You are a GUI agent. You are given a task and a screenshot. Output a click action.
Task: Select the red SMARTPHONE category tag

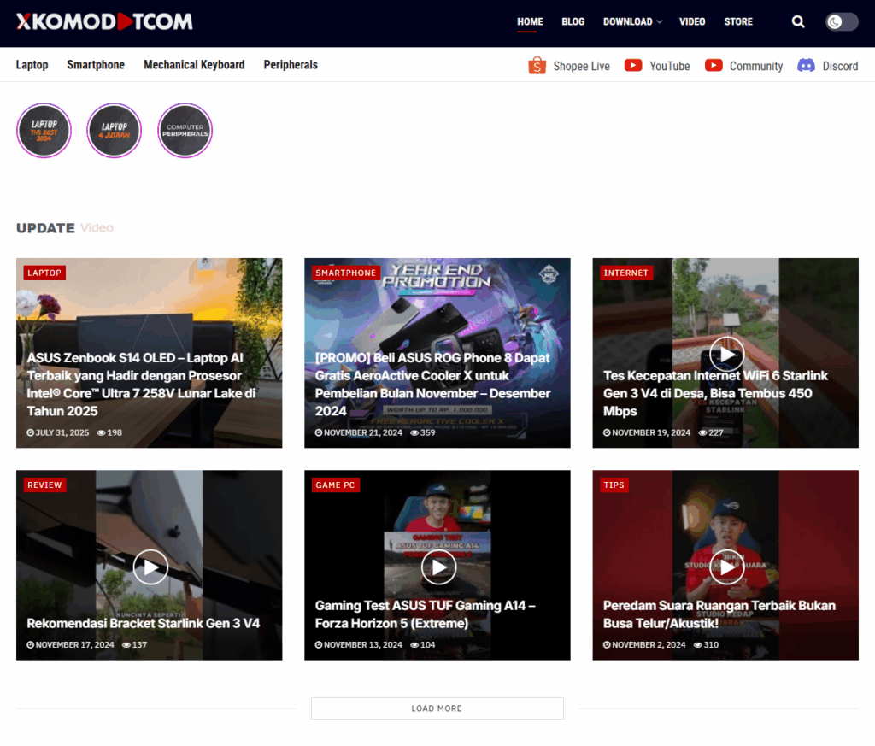345,273
